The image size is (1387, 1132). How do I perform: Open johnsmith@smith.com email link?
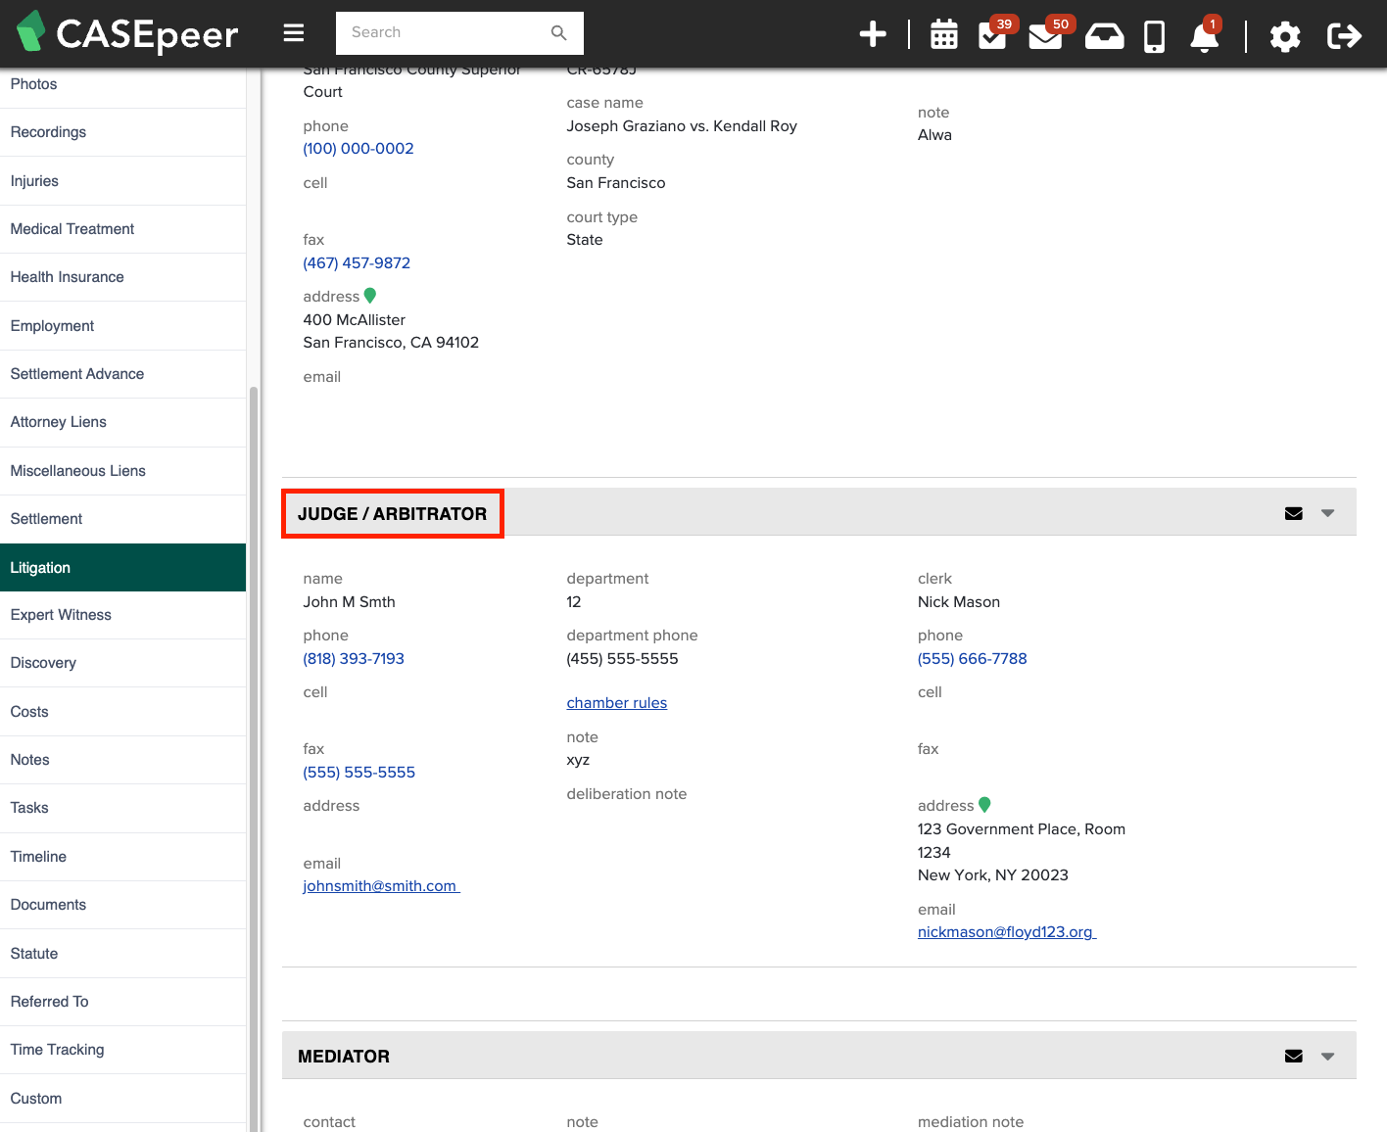click(381, 886)
